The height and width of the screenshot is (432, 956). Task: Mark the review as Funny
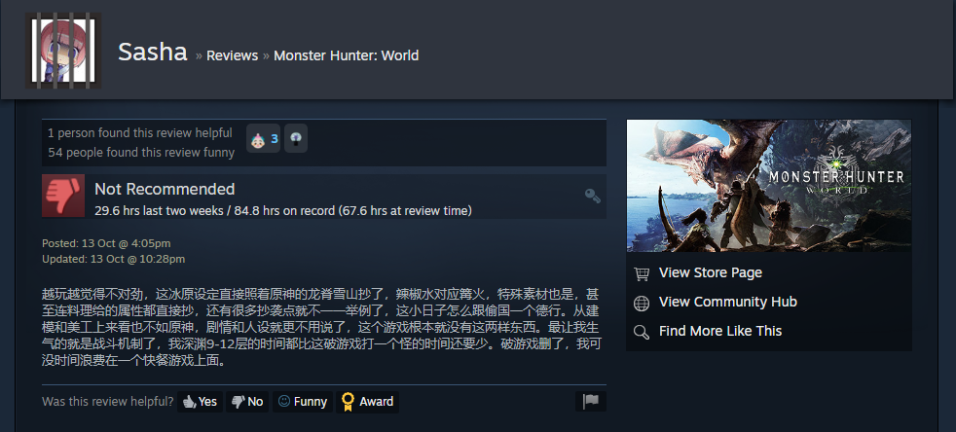[x=303, y=402]
